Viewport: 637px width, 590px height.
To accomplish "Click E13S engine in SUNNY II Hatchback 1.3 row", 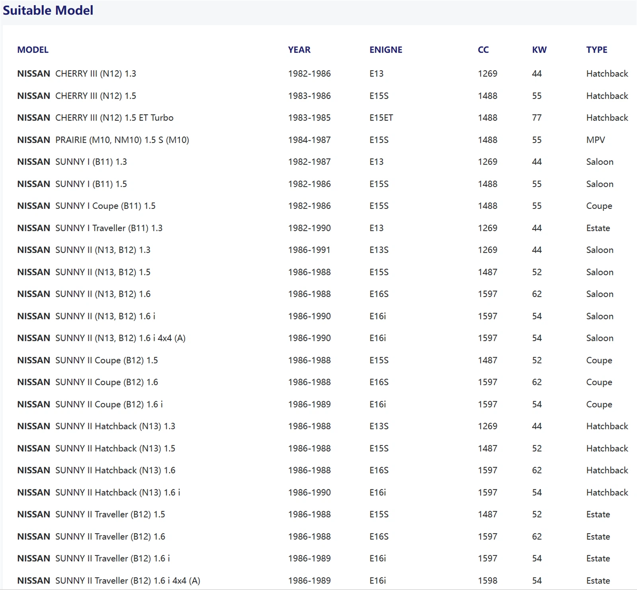I will pyautogui.click(x=379, y=426).
